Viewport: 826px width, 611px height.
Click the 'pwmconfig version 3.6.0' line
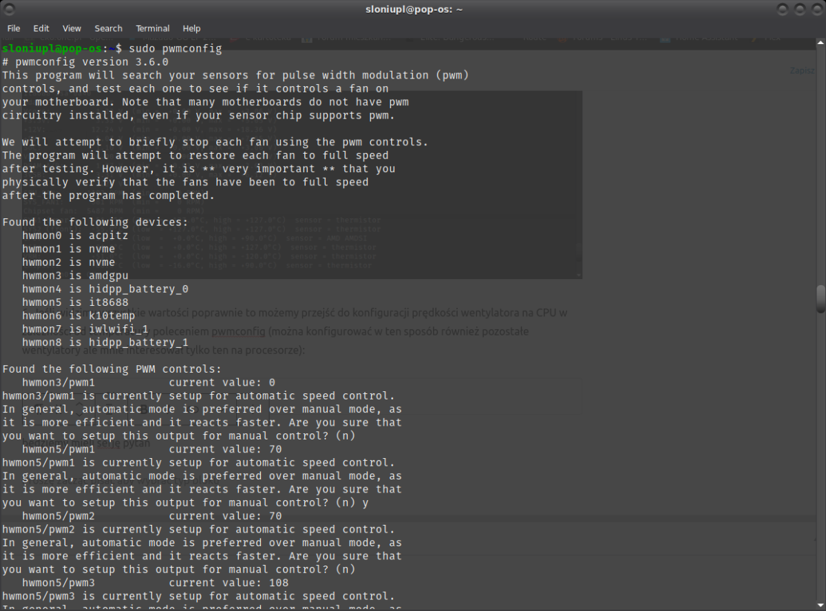[x=89, y=62]
